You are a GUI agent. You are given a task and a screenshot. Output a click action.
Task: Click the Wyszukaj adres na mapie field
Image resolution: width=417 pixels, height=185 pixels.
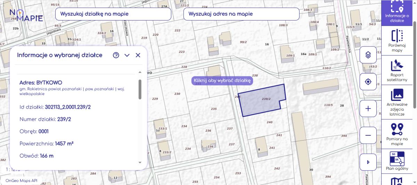pos(241,14)
